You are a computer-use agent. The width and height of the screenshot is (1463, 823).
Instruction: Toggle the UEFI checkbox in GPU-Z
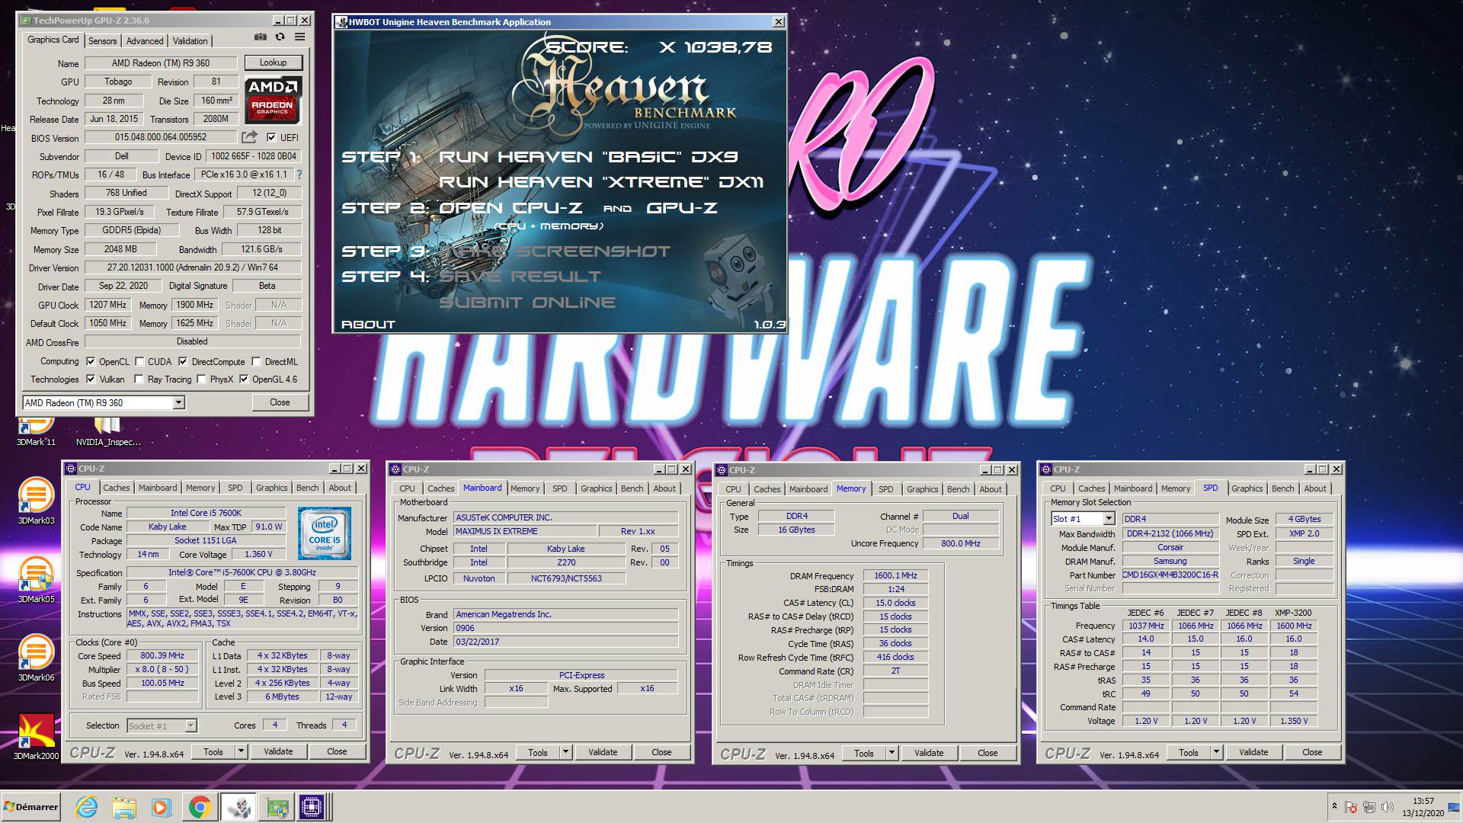coord(271,137)
